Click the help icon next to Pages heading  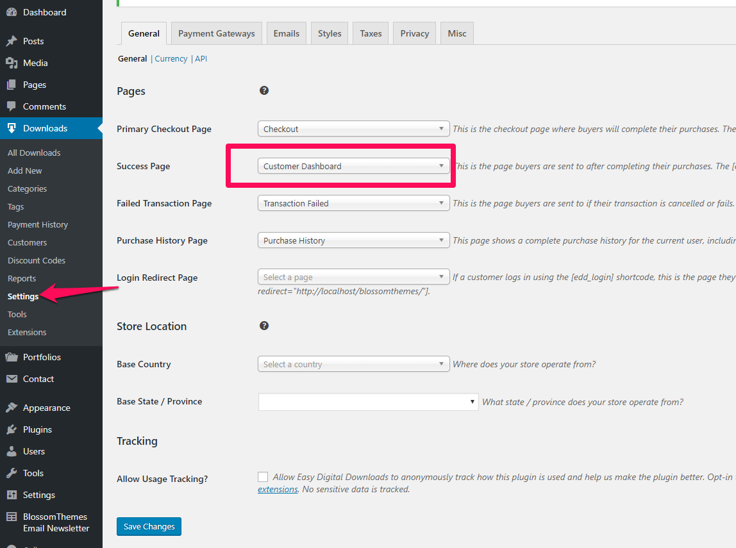click(263, 90)
